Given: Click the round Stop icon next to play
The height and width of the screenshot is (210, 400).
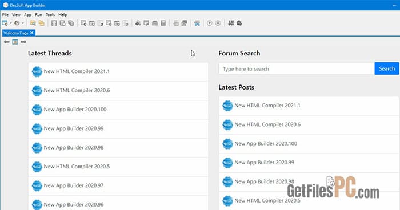Looking at the screenshot, I should [x=218, y=23].
